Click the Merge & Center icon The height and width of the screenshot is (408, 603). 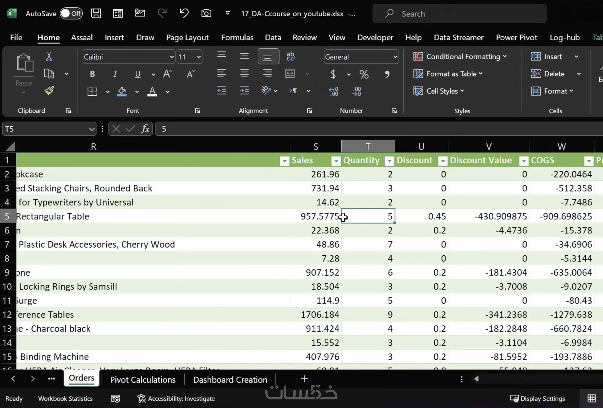pyautogui.click(x=290, y=74)
